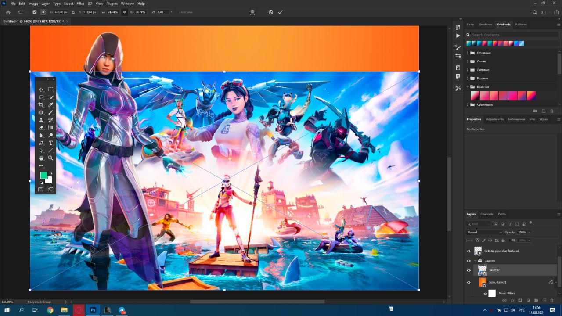Open the layer Opacity dropdown arrow
The width and height of the screenshot is (562, 316).
tap(530, 232)
